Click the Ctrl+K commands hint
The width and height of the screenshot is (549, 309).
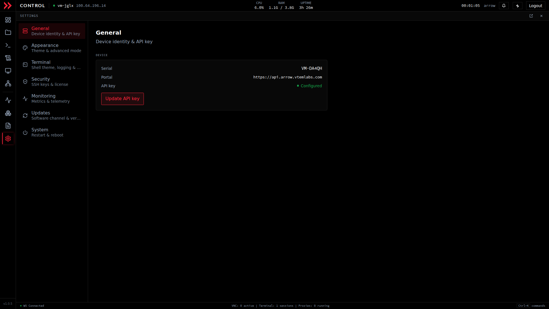coord(531,306)
